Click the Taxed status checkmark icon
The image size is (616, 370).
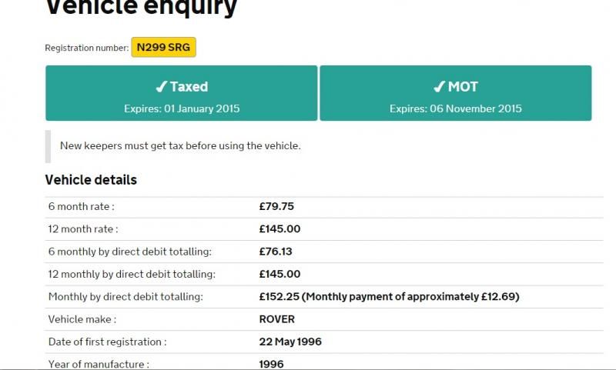tap(162, 86)
